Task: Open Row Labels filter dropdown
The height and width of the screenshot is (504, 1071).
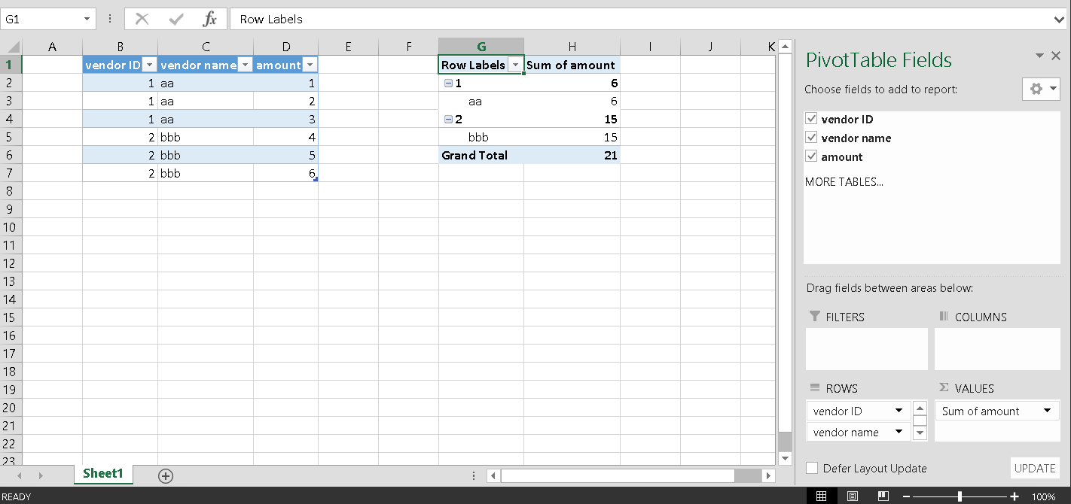Action: [515, 65]
